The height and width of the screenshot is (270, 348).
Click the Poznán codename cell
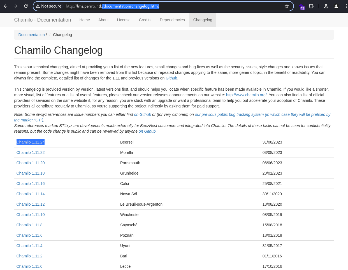[127, 235]
